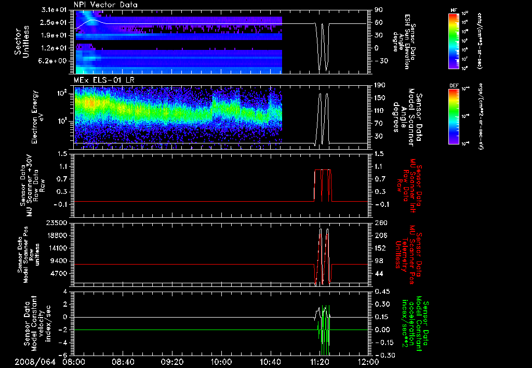This screenshot has width=532, height=368.
Task: Click the 'Electron Energy eV' axis label
Action: coord(37,117)
